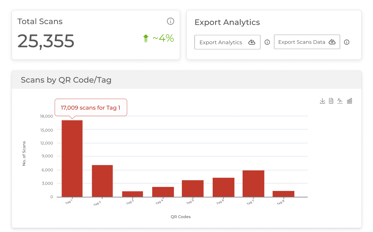The height and width of the screenshot is (232, 373).
Task: Select the Tag 8 bar
Action: click(283, 194)
